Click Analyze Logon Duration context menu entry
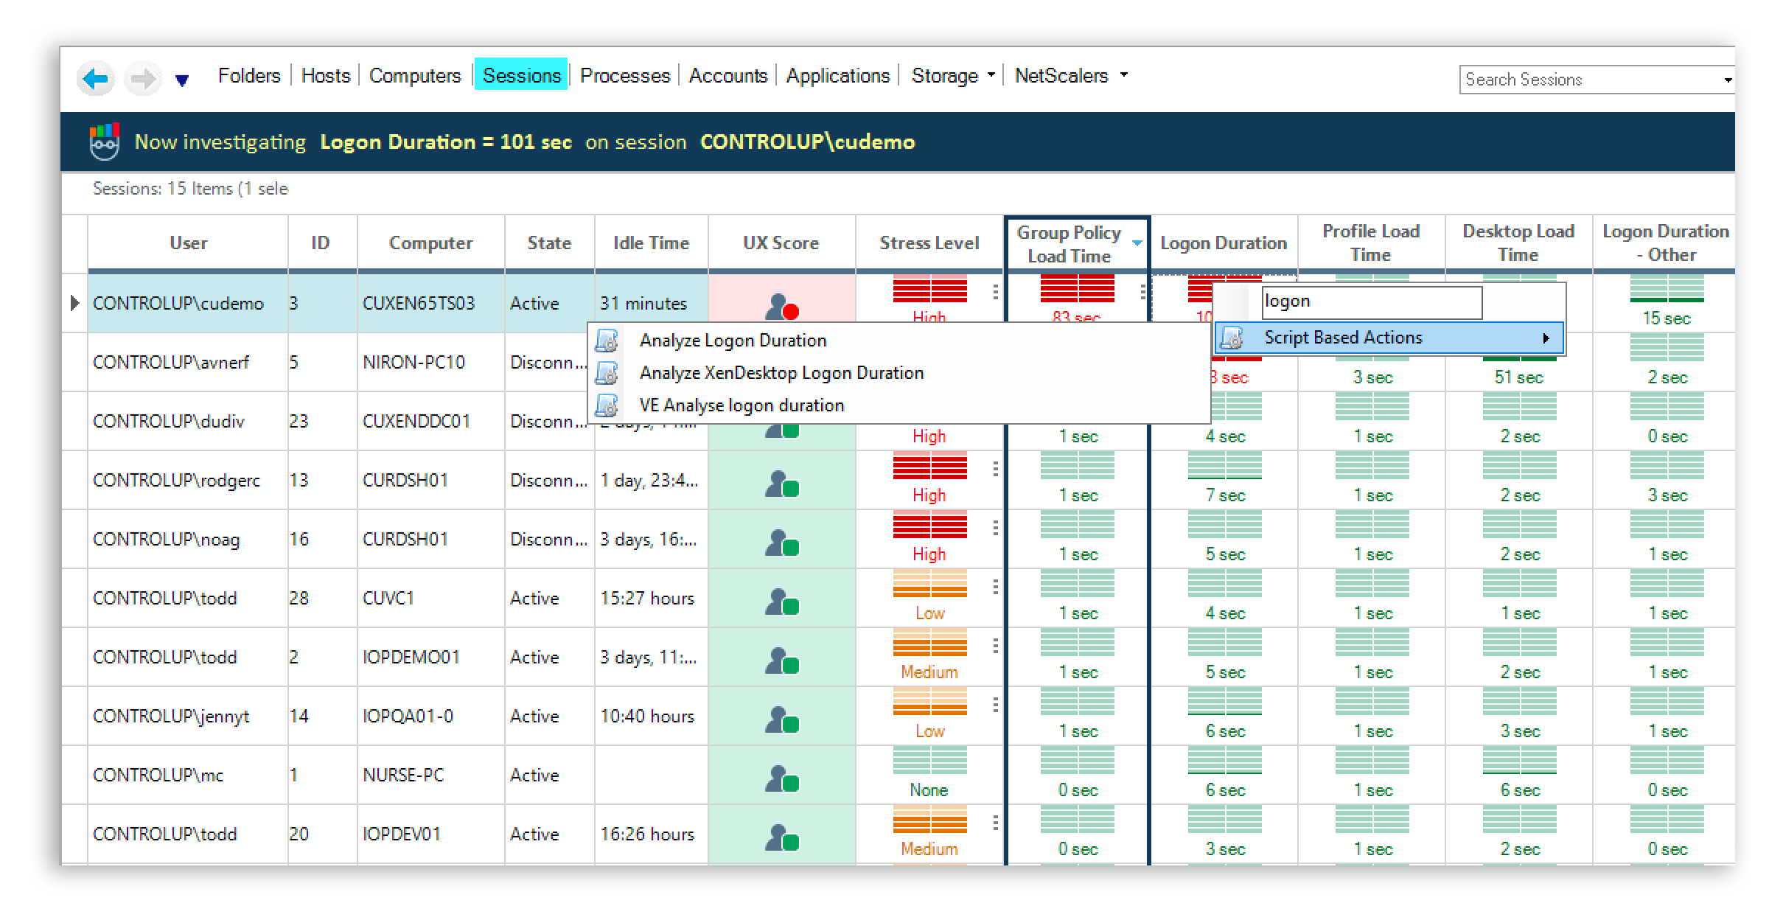Viewport: 1783px width, 920px height. pos(733,339)
